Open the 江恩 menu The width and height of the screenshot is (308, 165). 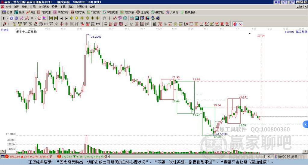33,7
